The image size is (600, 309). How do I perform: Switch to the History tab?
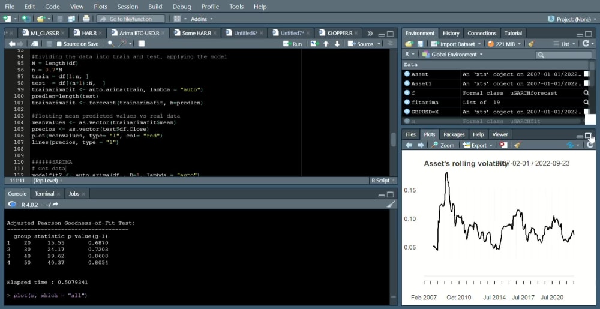pos(451,33)
